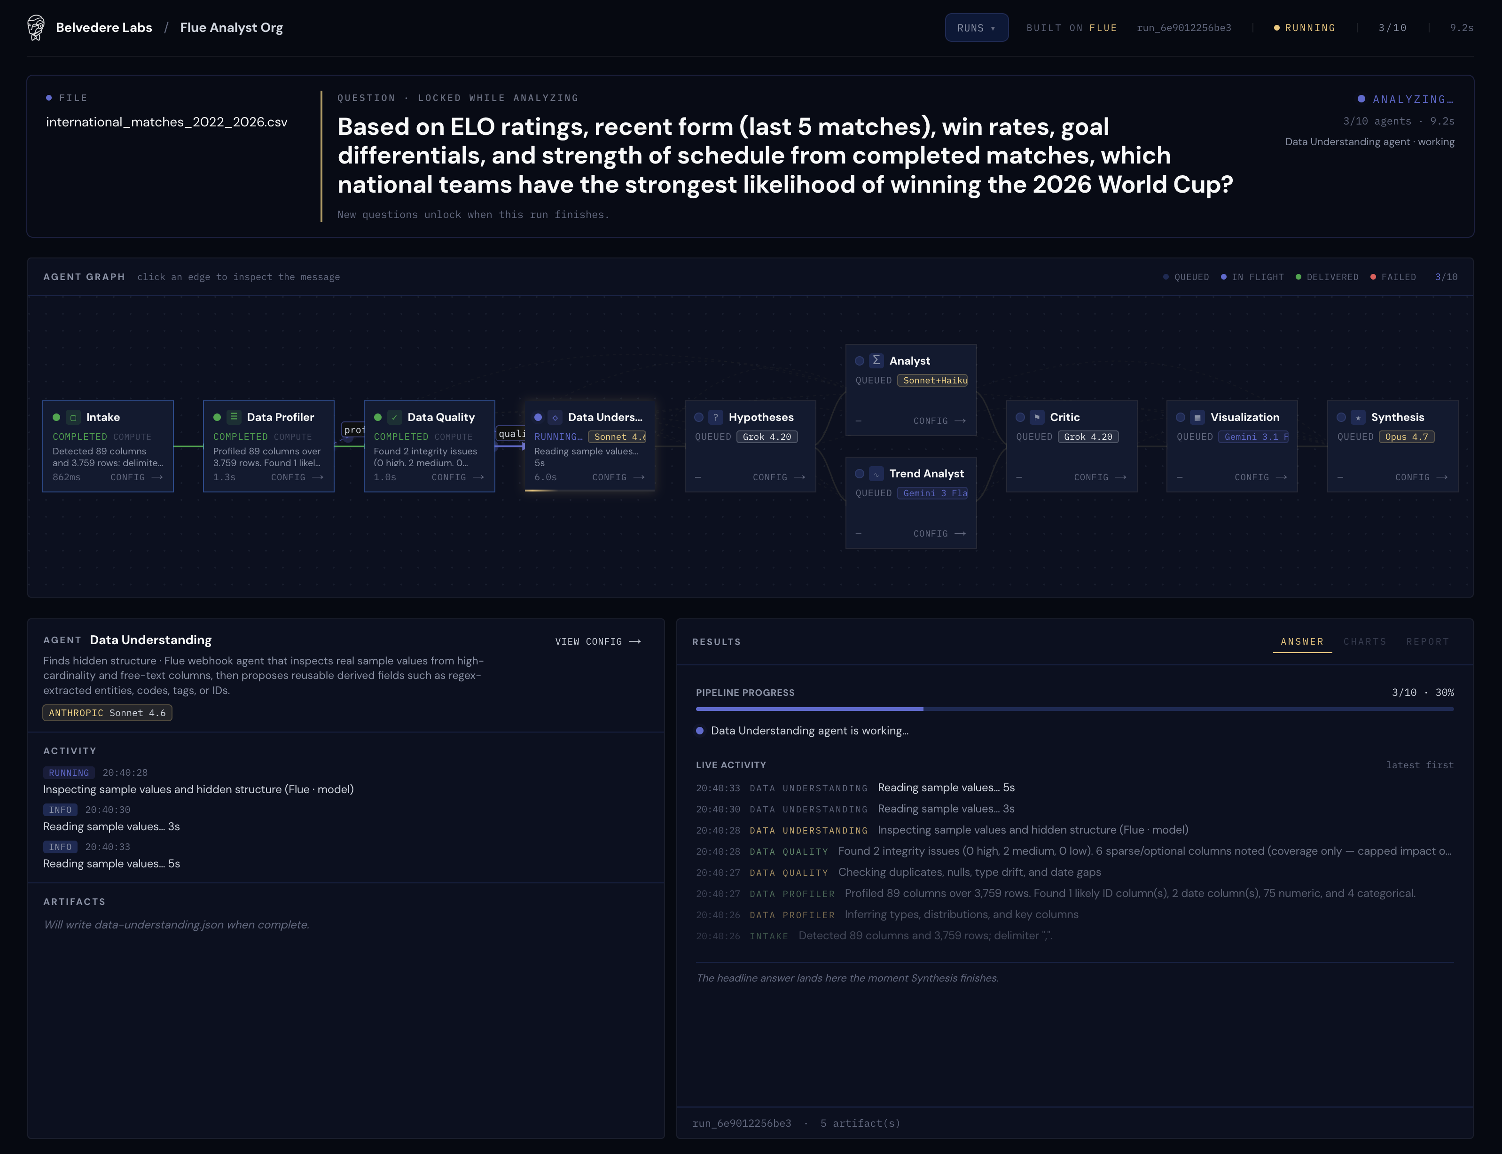The height and width of the screenshot is (1154, 1502).
Task: Click the Intake node square icon
Action: (x=73, y=418)
